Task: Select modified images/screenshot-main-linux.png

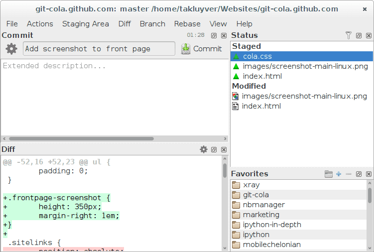Action: click(x=301, y=96)
